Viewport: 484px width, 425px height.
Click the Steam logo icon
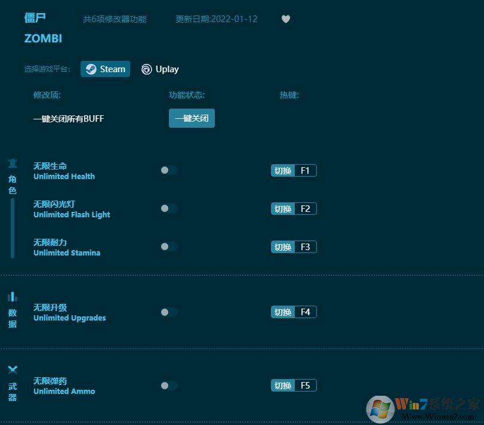[91, 69]
